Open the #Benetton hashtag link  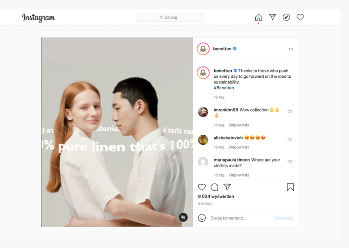pos(224,88)
